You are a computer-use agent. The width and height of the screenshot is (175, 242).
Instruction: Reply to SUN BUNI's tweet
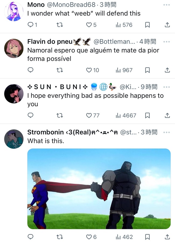tap(30, 115)
